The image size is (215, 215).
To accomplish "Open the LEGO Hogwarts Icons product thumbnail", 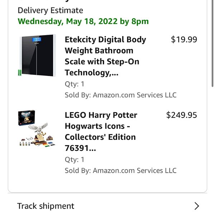I will coord(37,129).
